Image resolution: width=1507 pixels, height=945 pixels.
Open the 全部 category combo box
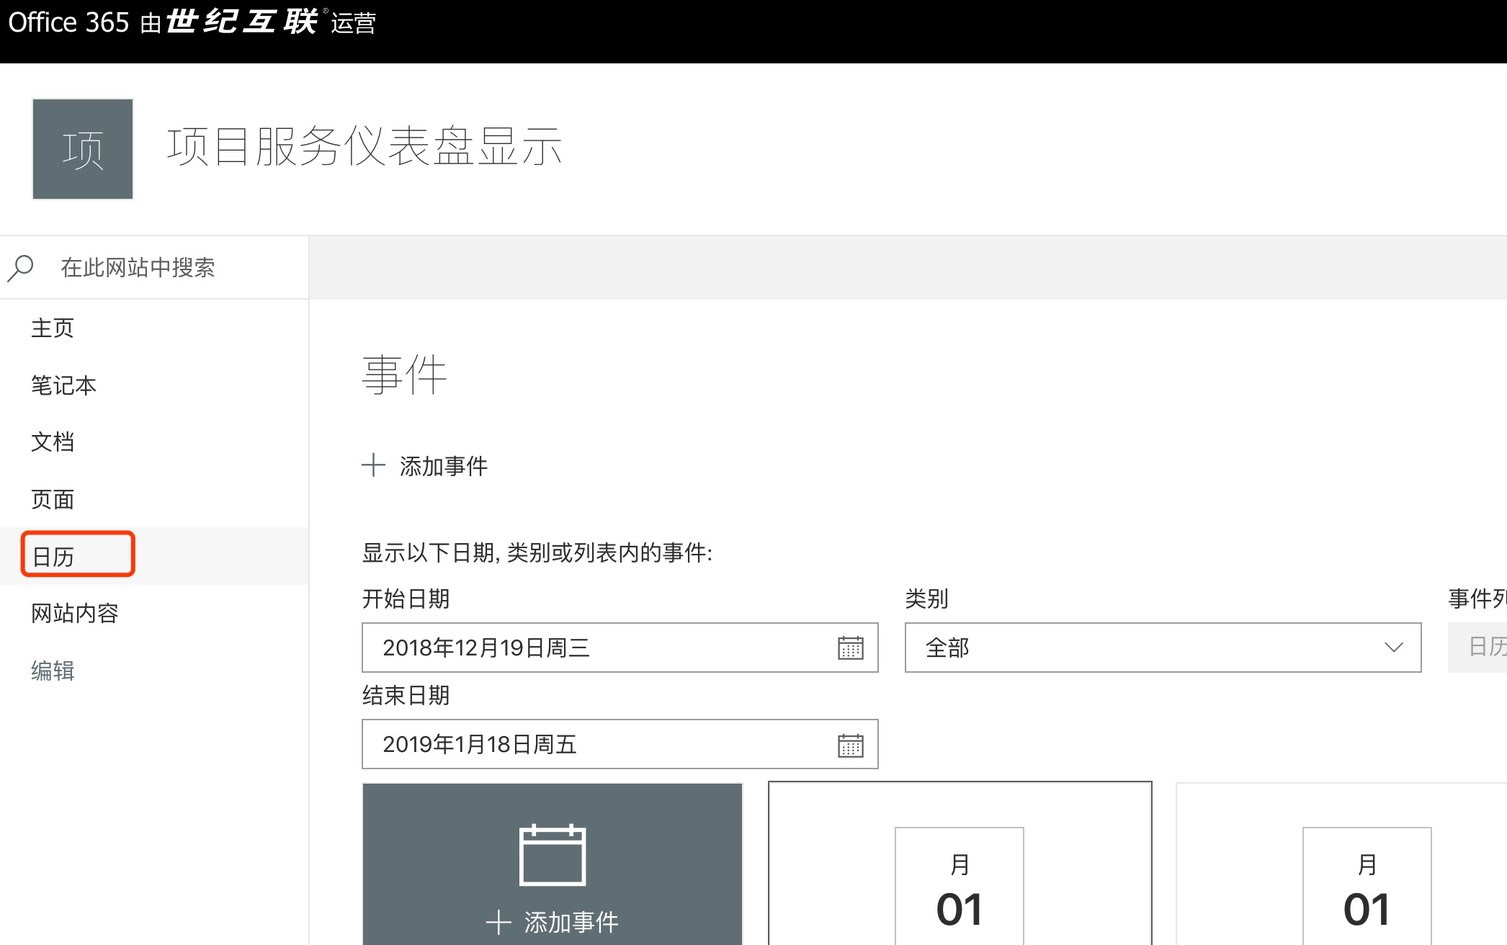click(1163, 648)
